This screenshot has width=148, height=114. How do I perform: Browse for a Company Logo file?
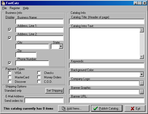pyautogui.click(x=141, y=83)
